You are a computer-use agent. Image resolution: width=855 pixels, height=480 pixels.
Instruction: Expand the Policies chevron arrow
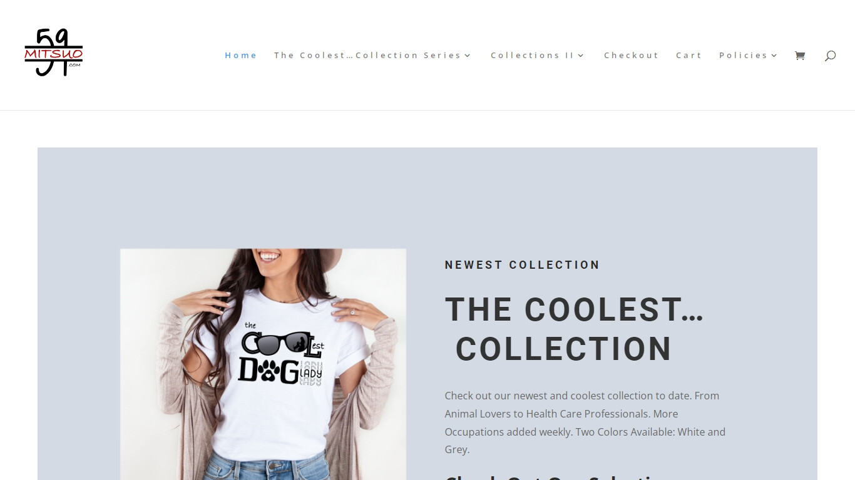point(774,56)
